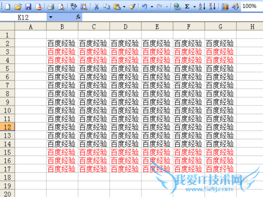The image size is (263, 197).
Task: Select column C header
Action: tap(94, 27)
